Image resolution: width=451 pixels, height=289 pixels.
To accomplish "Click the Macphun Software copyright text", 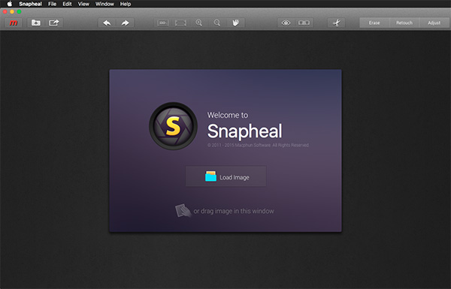I will coord(258,145).
